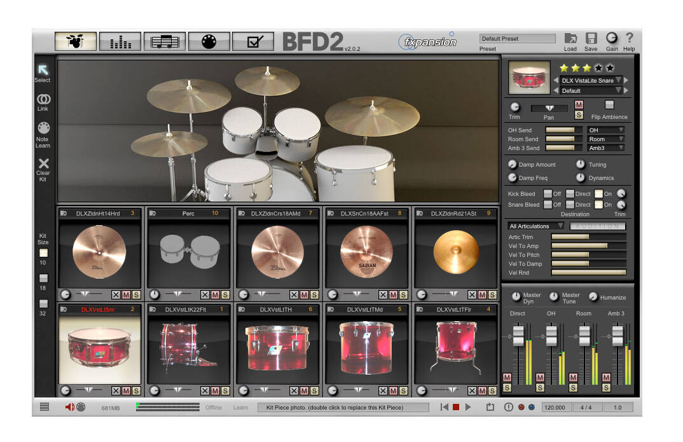Click the Gain knob icon
The width and height of the screenshot is (683, 442).
[x=612, y=38]
